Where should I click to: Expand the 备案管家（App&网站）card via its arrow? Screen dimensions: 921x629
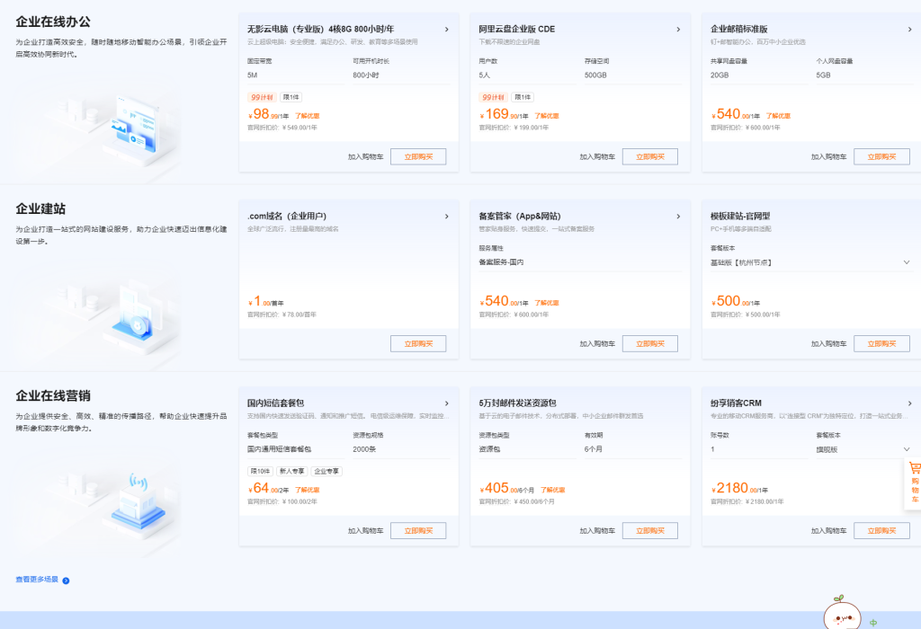(678, 216)
